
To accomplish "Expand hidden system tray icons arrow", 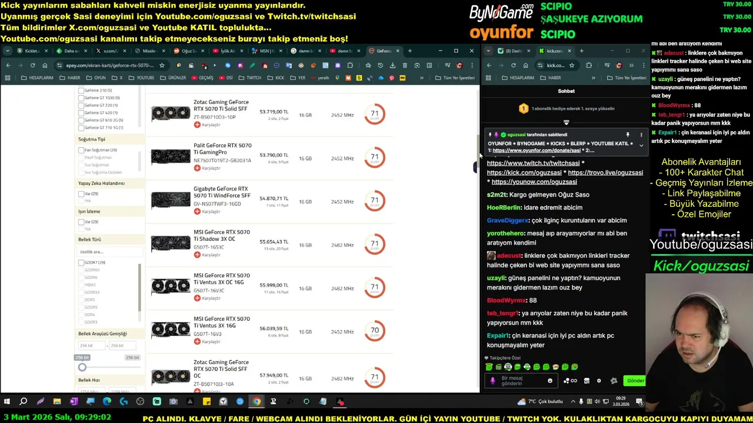I will point(572,402).
